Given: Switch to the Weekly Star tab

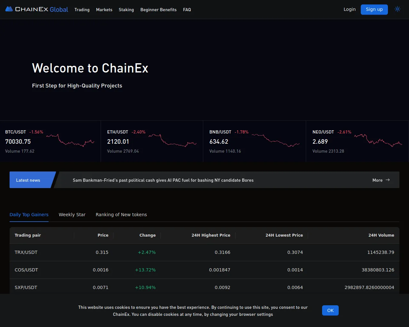Looking at the screenshot, I should point(72,215).
